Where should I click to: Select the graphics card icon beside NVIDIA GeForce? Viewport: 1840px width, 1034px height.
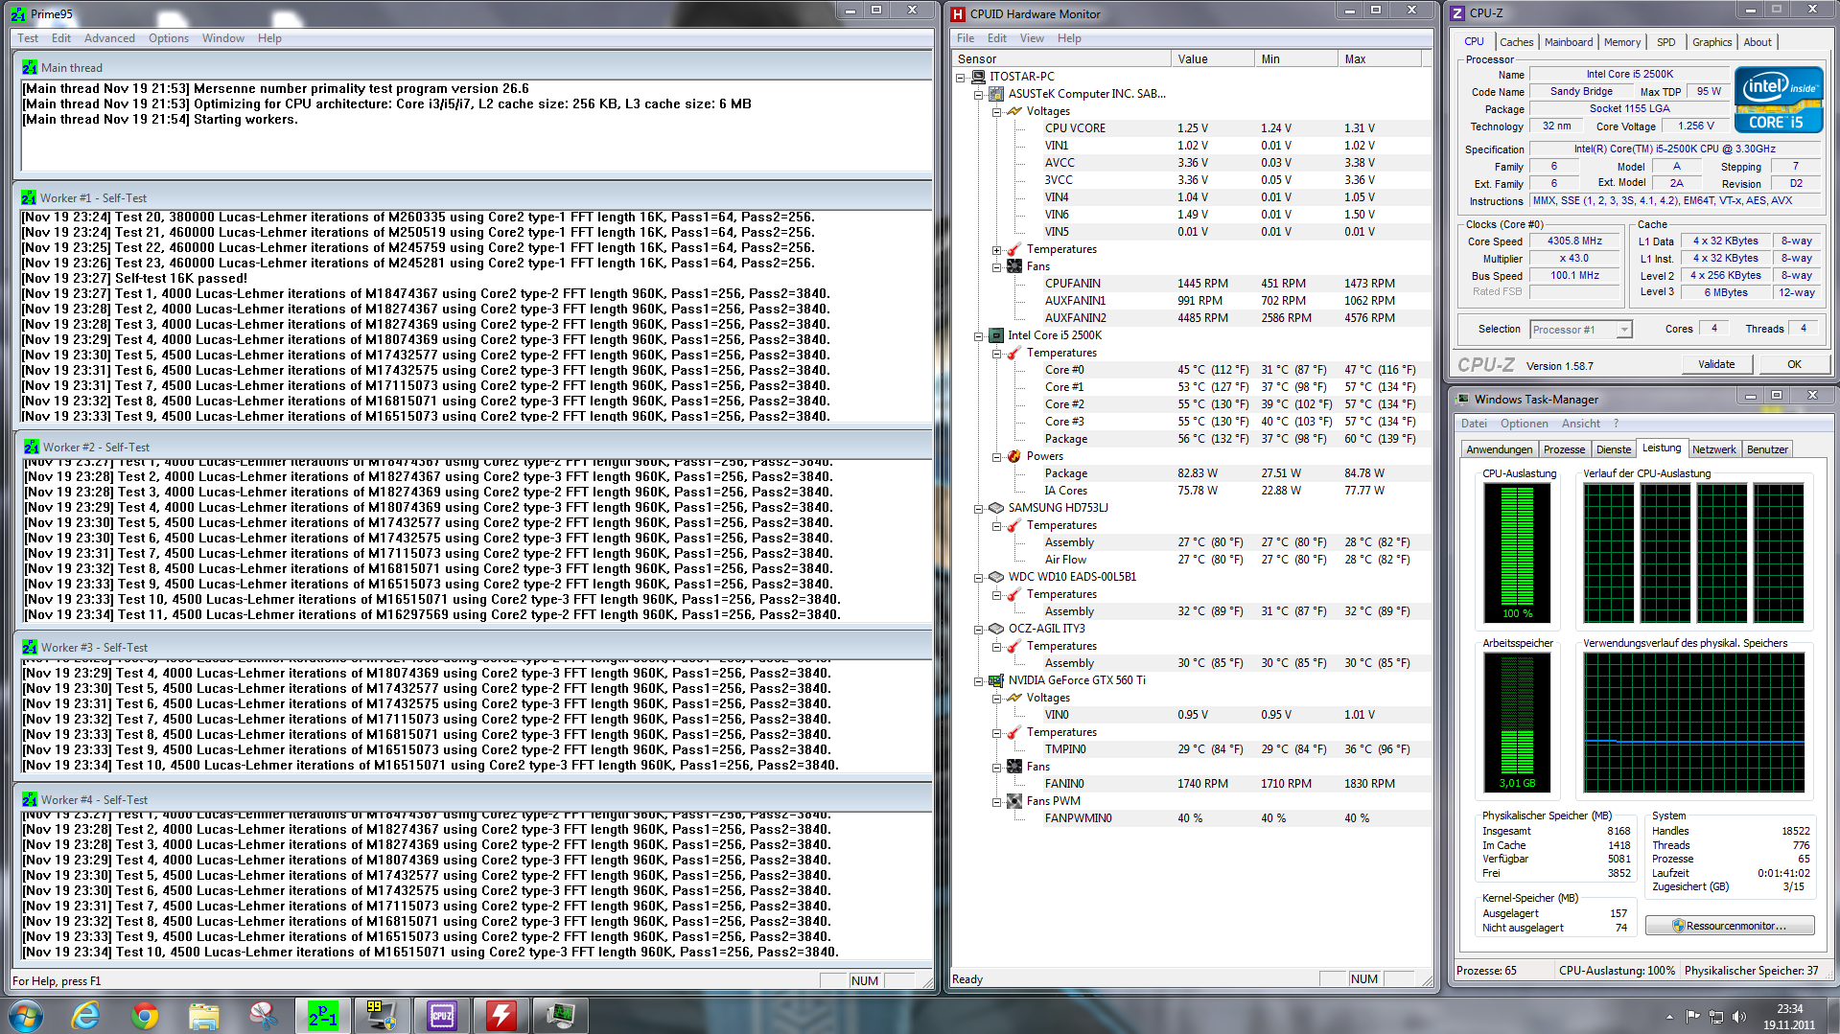[996, 680]
